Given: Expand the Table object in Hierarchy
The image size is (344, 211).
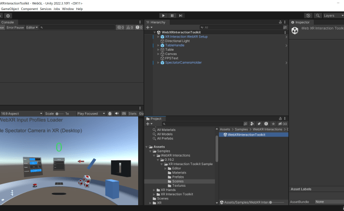Looking at the screenshot, I should 158,50.
